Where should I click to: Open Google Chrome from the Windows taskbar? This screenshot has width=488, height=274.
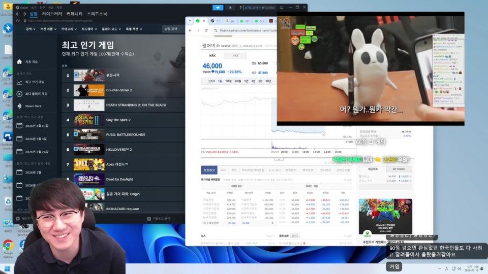coord(8,245)
